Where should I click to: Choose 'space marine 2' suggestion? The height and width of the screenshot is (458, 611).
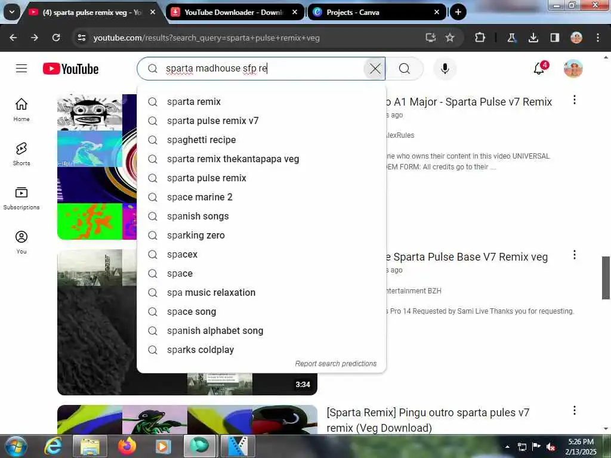click(261, 197)
